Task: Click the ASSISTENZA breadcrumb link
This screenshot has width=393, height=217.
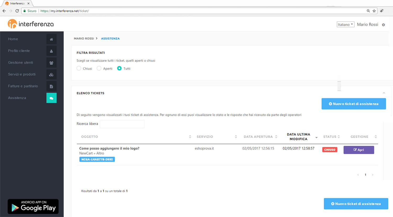Action: point(110,38)
